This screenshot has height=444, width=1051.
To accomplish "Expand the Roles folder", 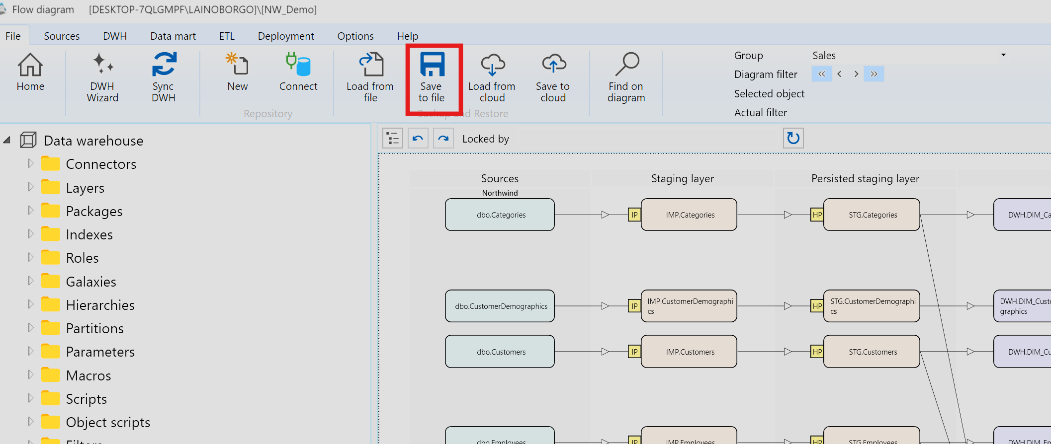I will click(30, 257).
